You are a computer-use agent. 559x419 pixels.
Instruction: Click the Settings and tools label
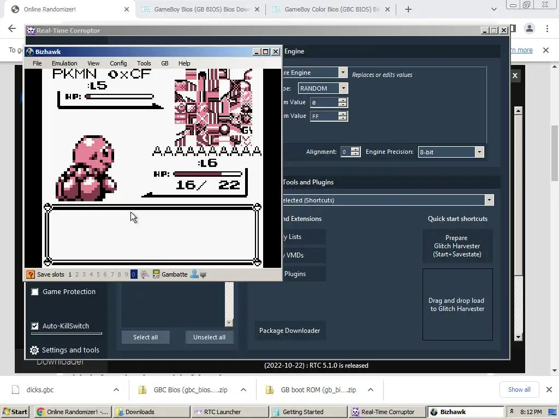tap(70, 350)
